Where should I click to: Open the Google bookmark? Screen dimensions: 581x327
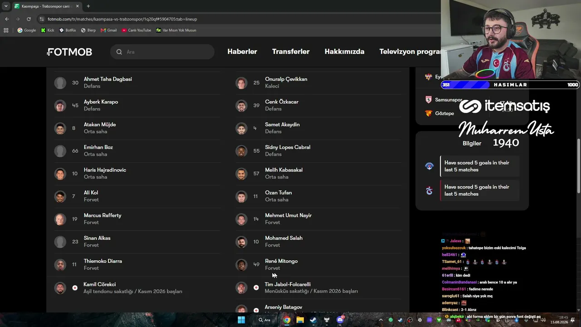coord(26,30)
